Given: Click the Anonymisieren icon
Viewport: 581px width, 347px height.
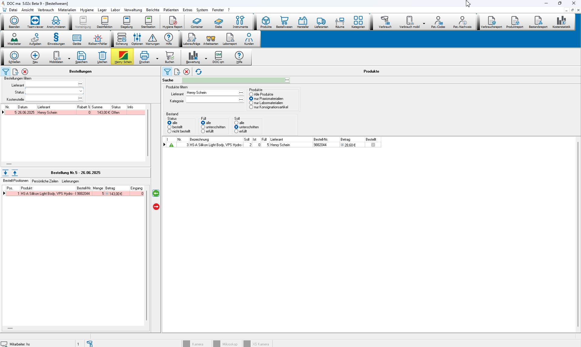Looking at the screenshot, I should (56, 22).
